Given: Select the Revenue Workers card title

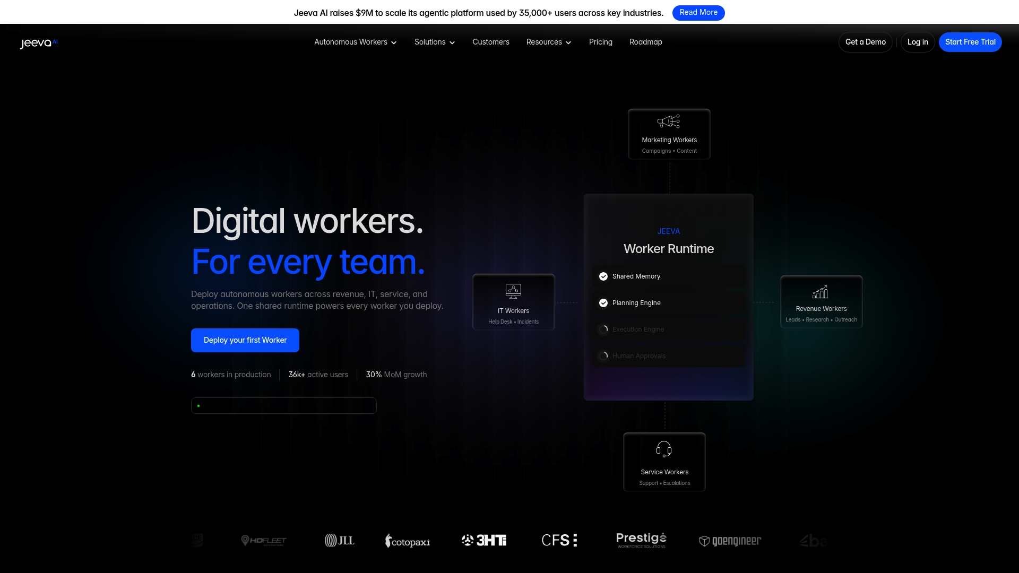Looking at the screenshot, I should [x=821, y=309].
